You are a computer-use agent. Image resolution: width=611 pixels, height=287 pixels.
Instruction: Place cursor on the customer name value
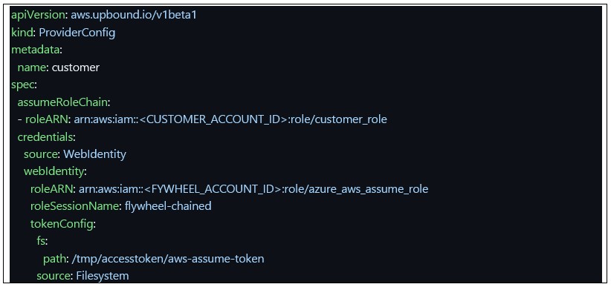(x=76, y=67)
